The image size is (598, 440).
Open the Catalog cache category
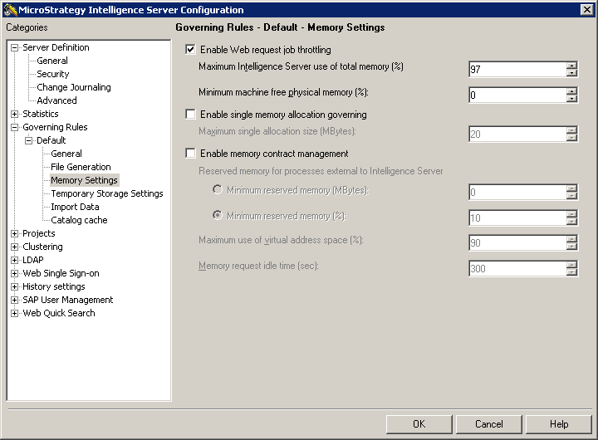tap(80, 220)
